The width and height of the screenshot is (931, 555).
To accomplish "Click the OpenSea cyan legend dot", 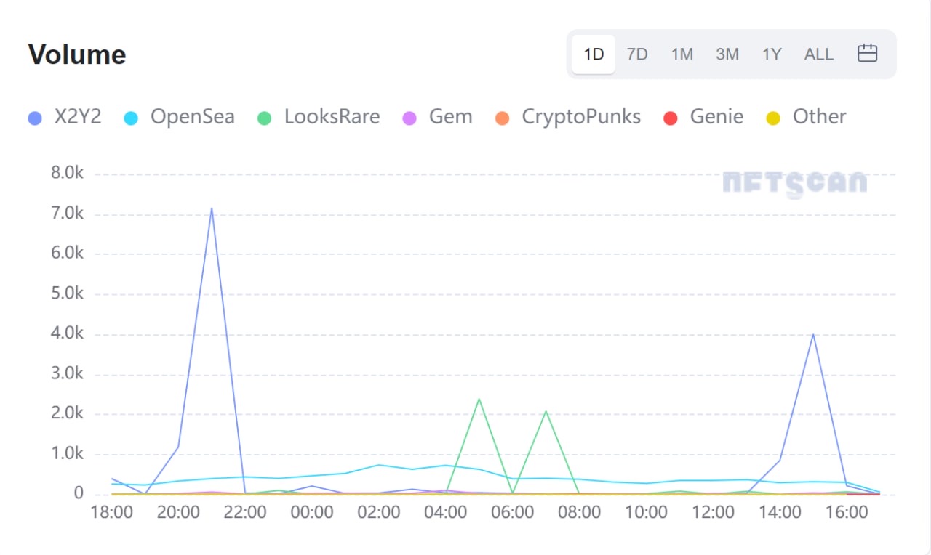I will [x=131, y=118].
